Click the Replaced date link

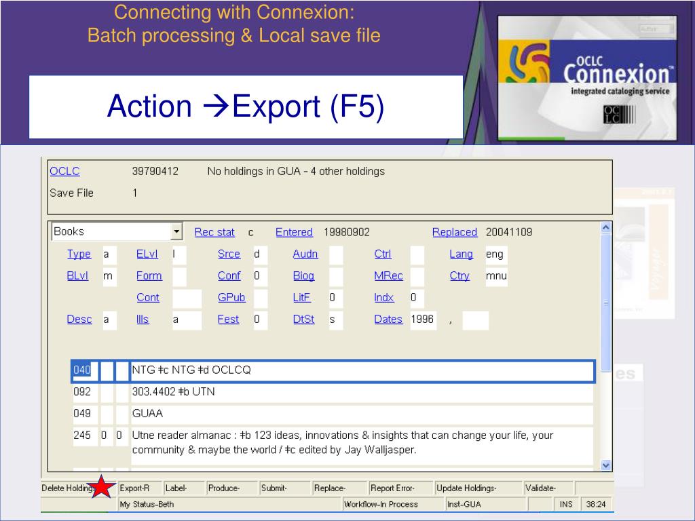(455, 232)
